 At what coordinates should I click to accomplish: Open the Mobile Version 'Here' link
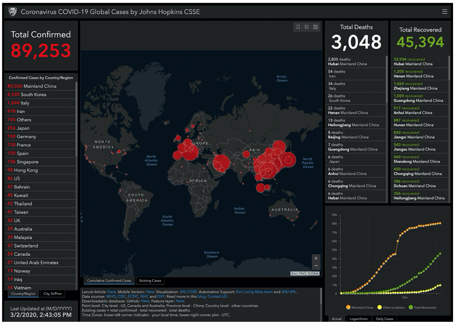pyautogui.click(x=150, y=292)
